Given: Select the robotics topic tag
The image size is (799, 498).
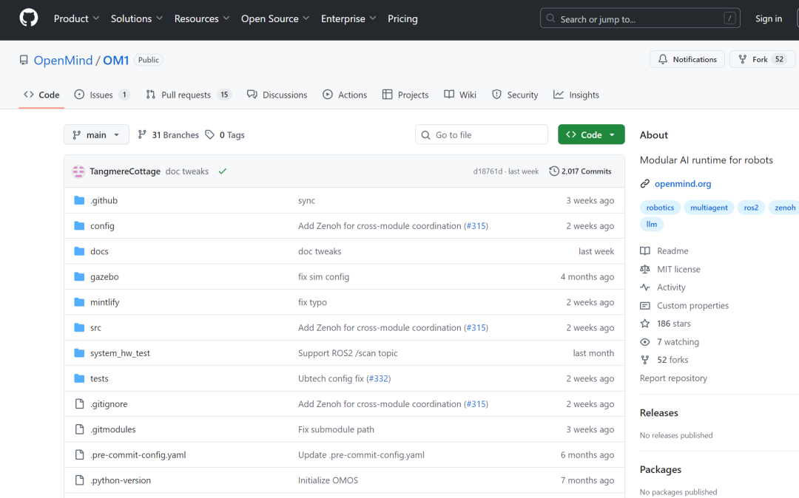Looking at the screenshot, I should coord(659,208).
